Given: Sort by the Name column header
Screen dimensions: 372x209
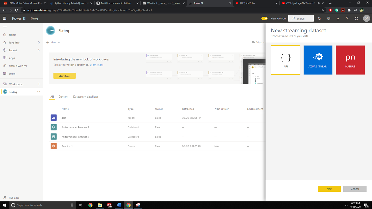Looking at the screenshot, I should [65, 109].
